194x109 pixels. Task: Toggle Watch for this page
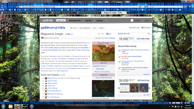point(135,101)
